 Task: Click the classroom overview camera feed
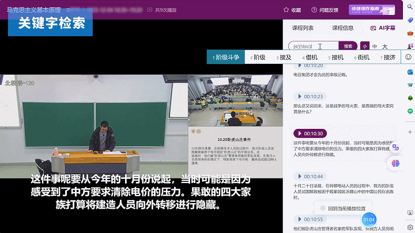tap(235, 100)
